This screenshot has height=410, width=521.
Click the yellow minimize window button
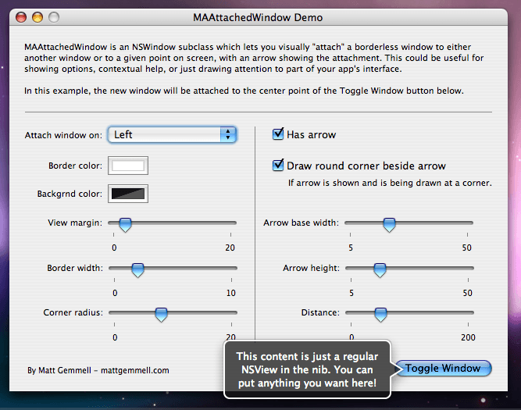(37, 17)
